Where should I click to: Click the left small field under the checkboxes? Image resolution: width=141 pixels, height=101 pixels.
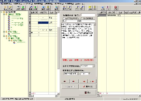click(x=70, y=21)
